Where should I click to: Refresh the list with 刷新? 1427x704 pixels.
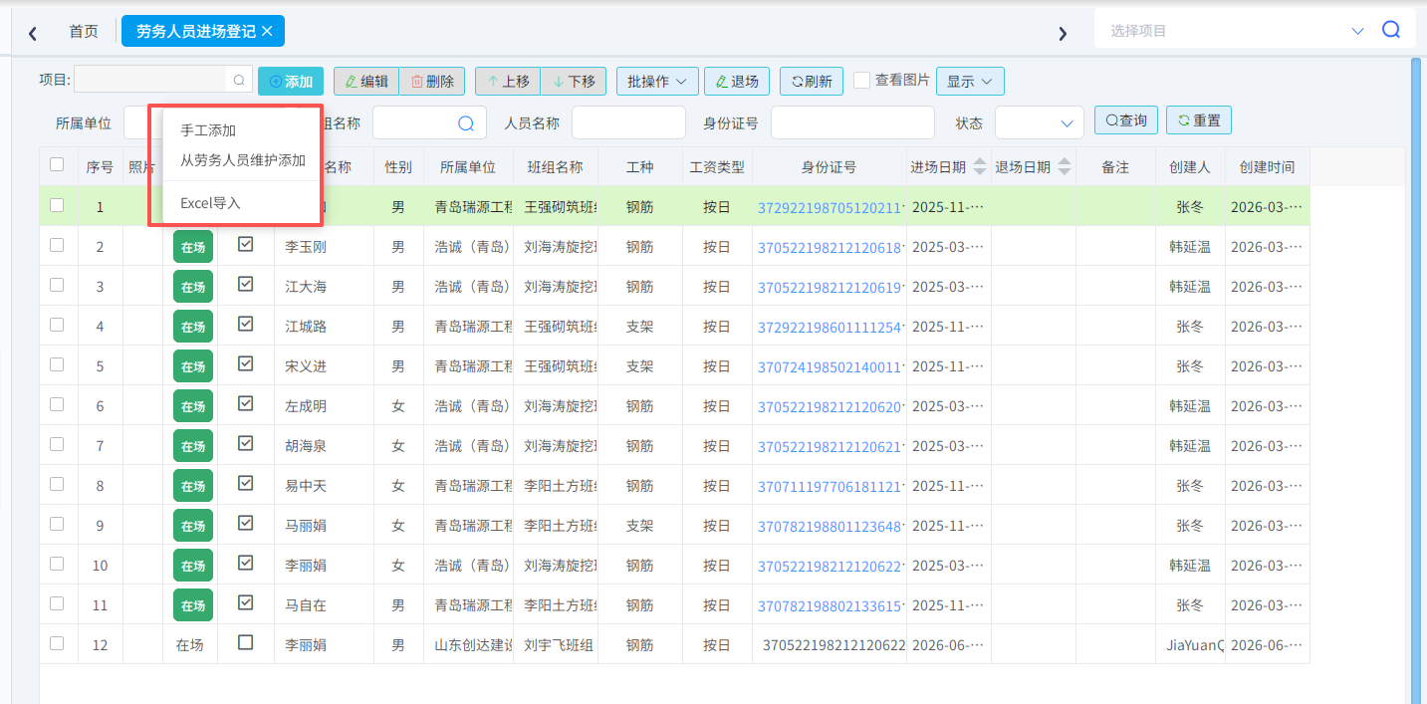[812, 82]
